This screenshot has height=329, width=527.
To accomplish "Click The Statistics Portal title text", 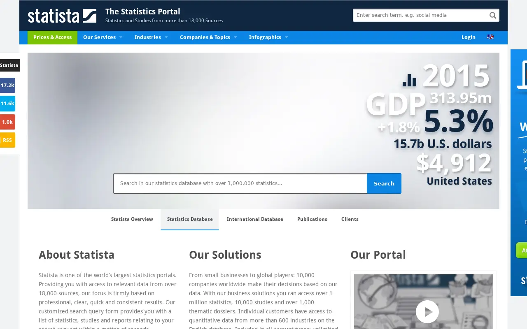I will (x=143, y=12).
